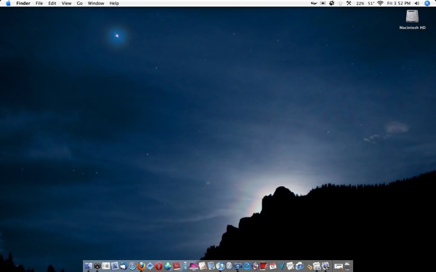Launch Opera from the Dock
436x272 pixels.
tap(159, 266)
